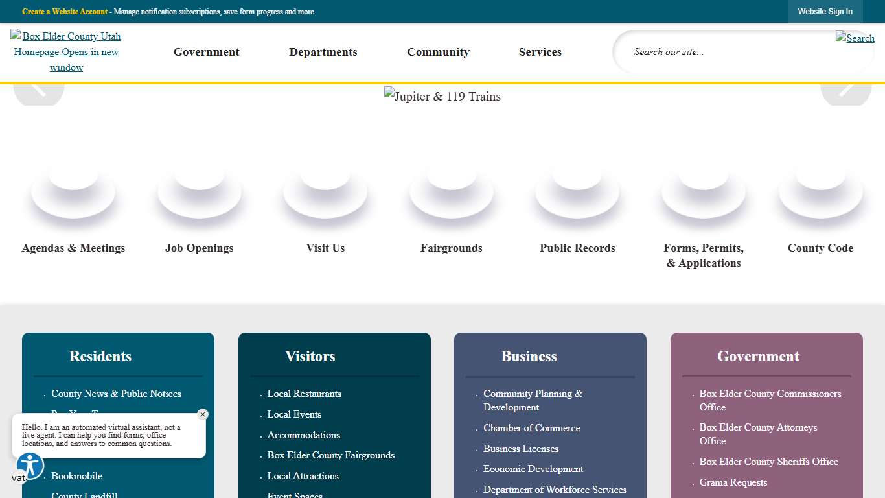Open Forms, Permits, & Applications icon
The height and width of the screenshot is (498, 885).
tap(704, 193)
